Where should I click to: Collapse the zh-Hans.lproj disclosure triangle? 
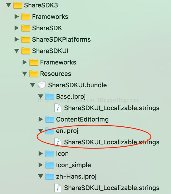[41, 176]
